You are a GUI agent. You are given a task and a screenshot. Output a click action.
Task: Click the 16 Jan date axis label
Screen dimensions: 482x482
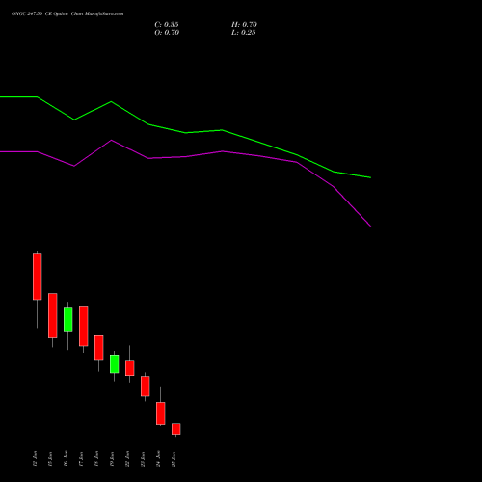pyautogui.click(x=66, y=459)
